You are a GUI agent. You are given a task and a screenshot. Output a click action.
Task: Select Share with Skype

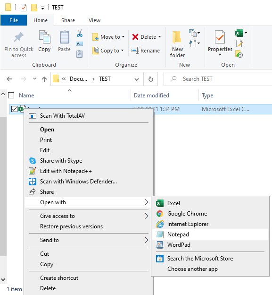(x=89, y=161)
